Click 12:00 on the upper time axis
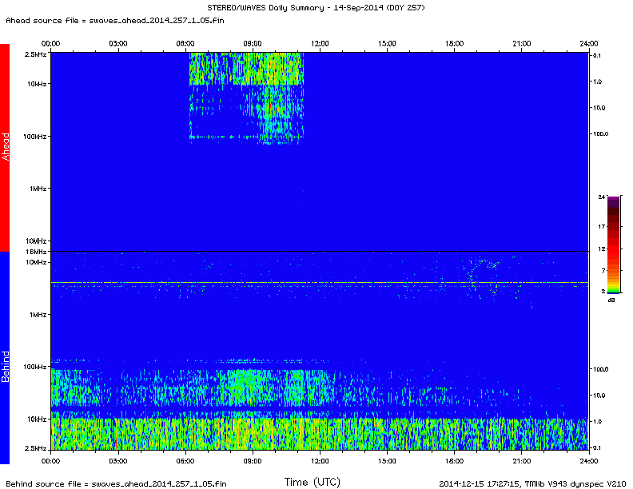This screenshot has height=489, width=633. (x=320, y=44)
